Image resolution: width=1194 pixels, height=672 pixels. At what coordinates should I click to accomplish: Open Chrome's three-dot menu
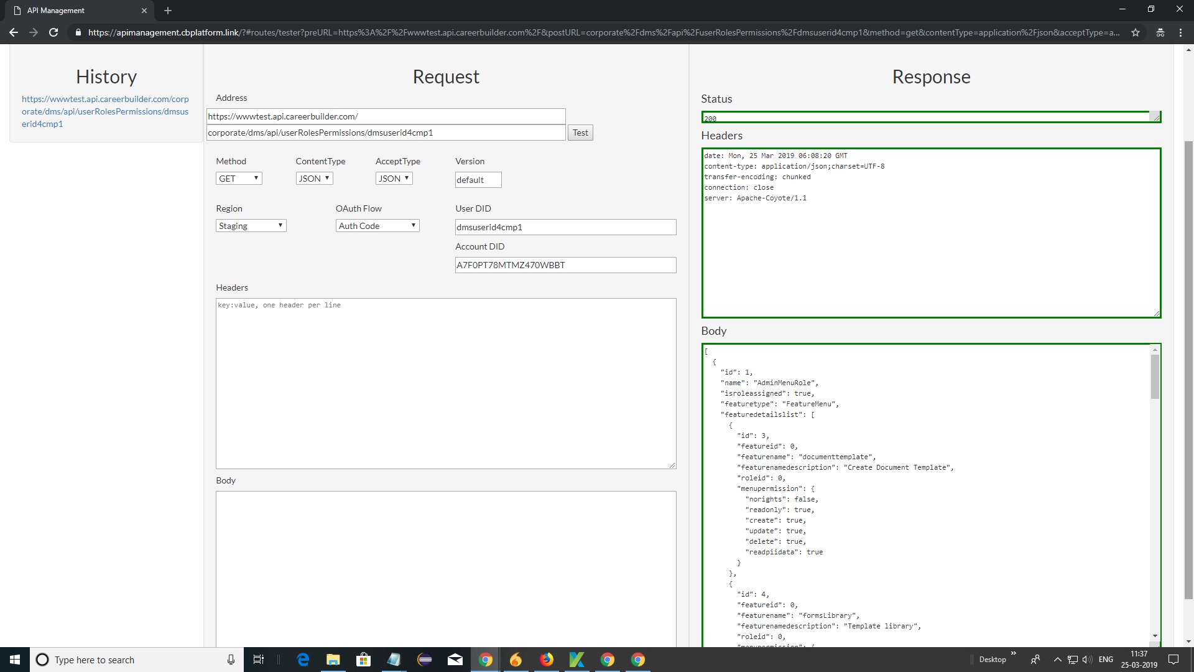click(1180, 32)
